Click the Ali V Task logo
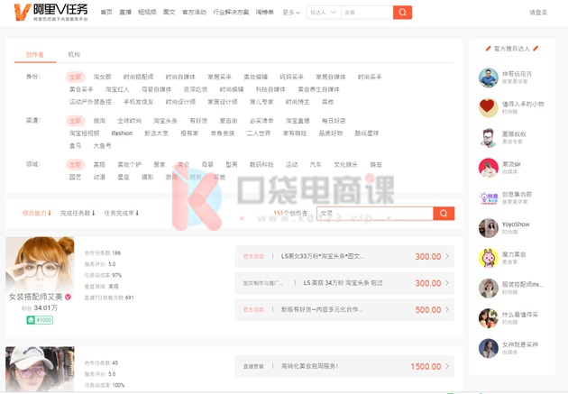 click(x=50, y=12)
